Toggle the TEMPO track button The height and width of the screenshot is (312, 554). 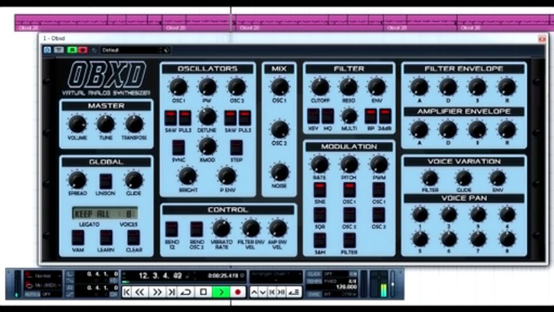[314, 281]
